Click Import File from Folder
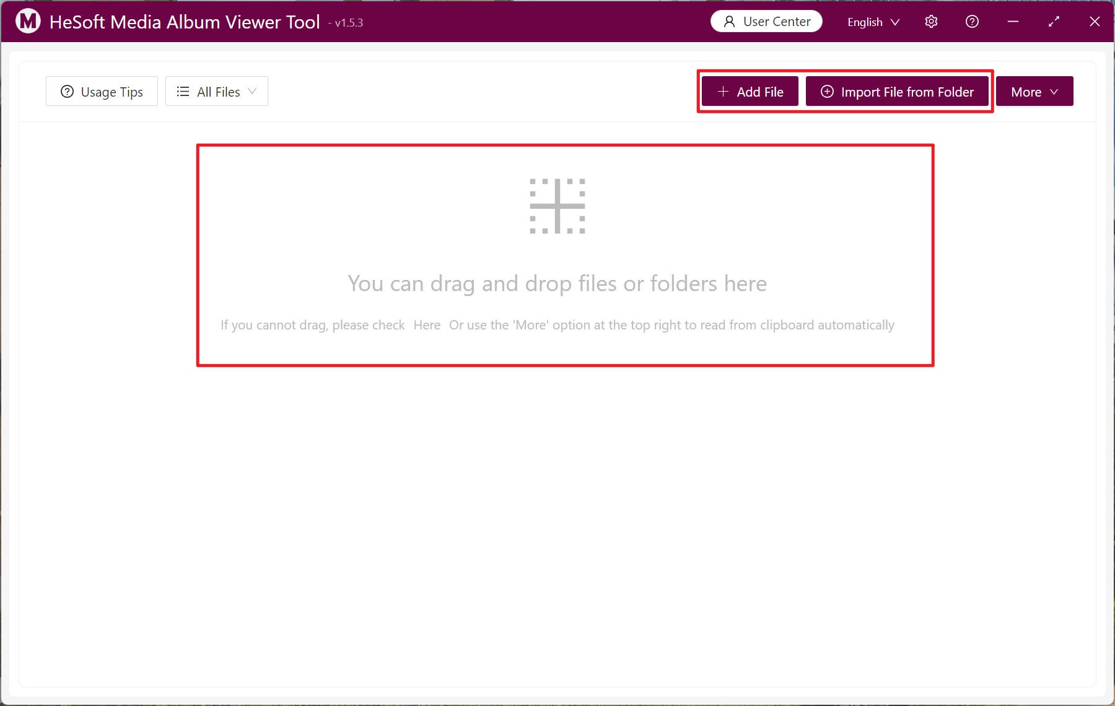Screen dimensions: 1115x706 click(897, 92)
